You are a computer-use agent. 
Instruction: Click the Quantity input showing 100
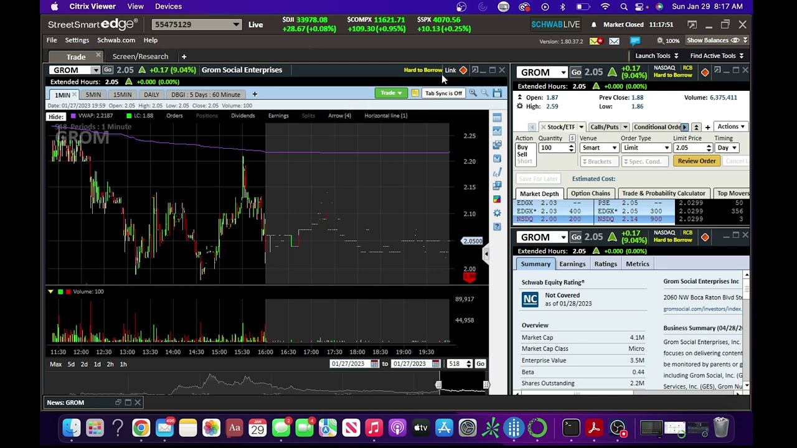point(553,148)
